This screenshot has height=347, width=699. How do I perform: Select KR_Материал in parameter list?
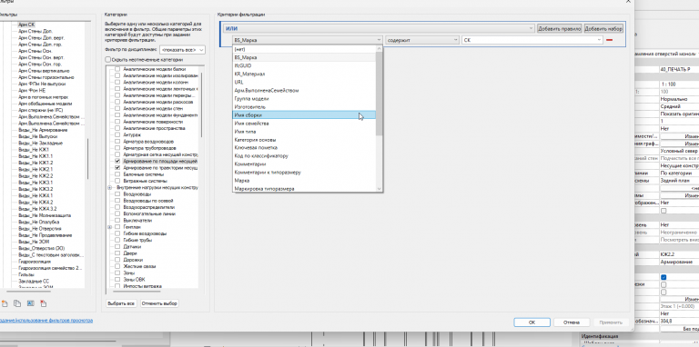[x=304, y=74]
